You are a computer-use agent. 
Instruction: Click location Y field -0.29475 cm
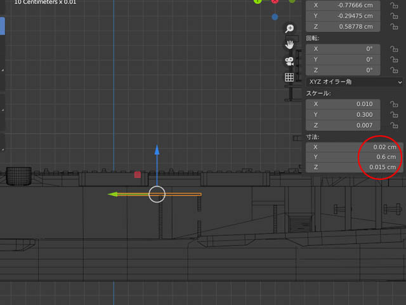click(343, 16)
